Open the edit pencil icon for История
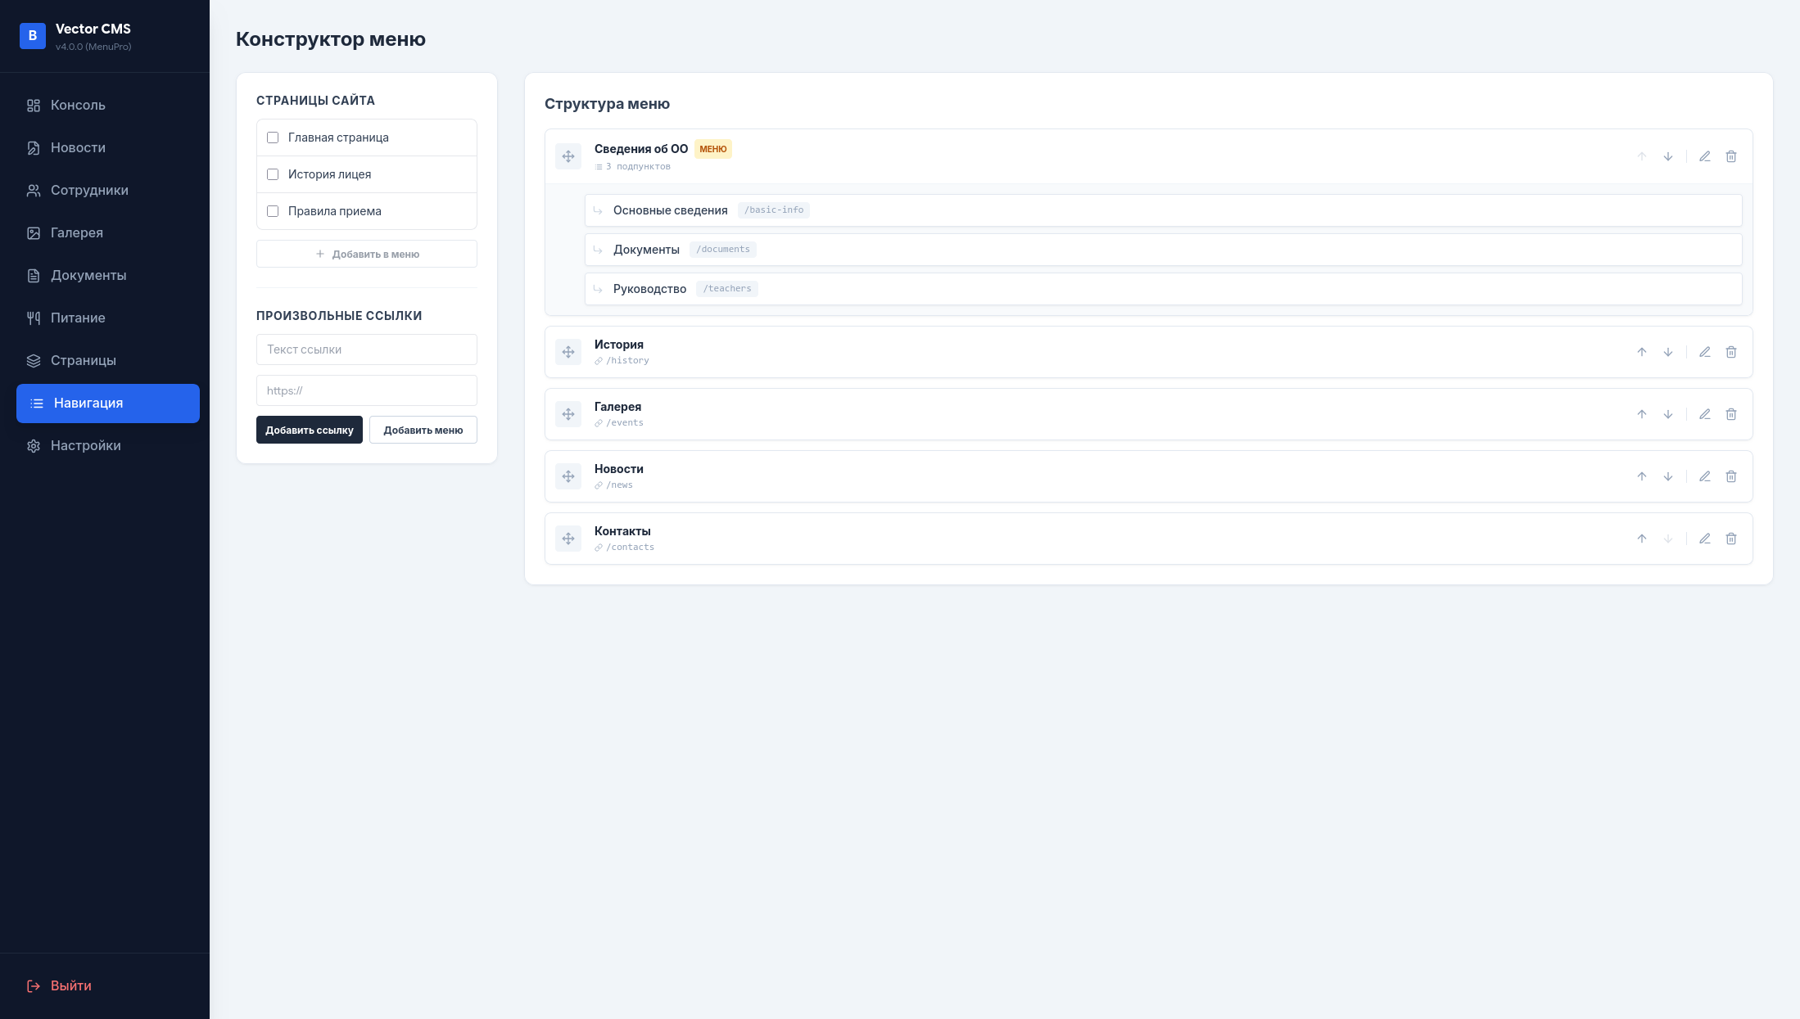1800x1019 pixels. click(x=1705, y=352)
